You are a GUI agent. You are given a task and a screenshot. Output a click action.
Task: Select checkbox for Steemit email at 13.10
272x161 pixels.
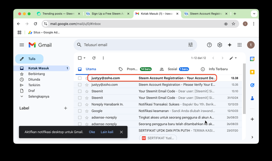(x=79, y=91)
